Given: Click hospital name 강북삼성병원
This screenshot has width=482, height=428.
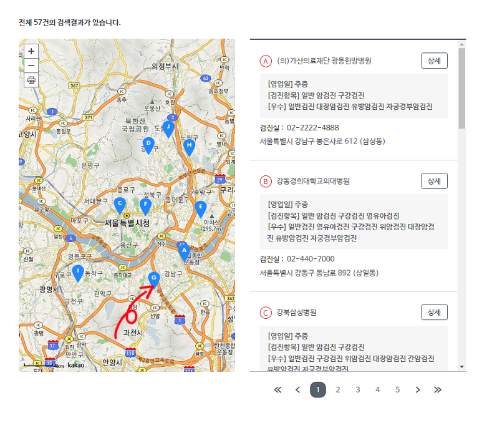Looking at the screenshot, I should point(296,312).
